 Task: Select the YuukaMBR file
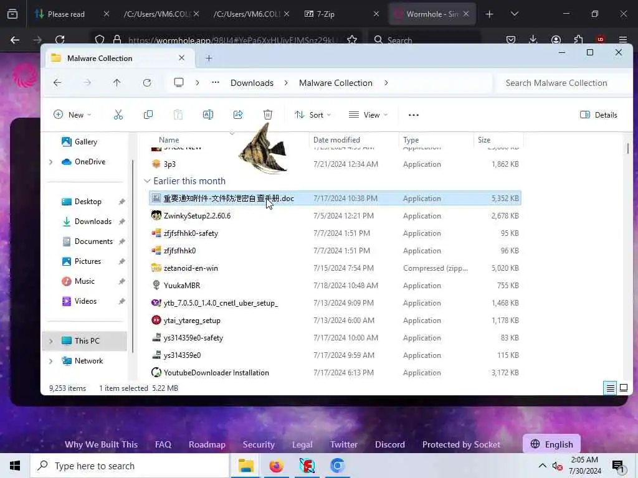point(335,285)
